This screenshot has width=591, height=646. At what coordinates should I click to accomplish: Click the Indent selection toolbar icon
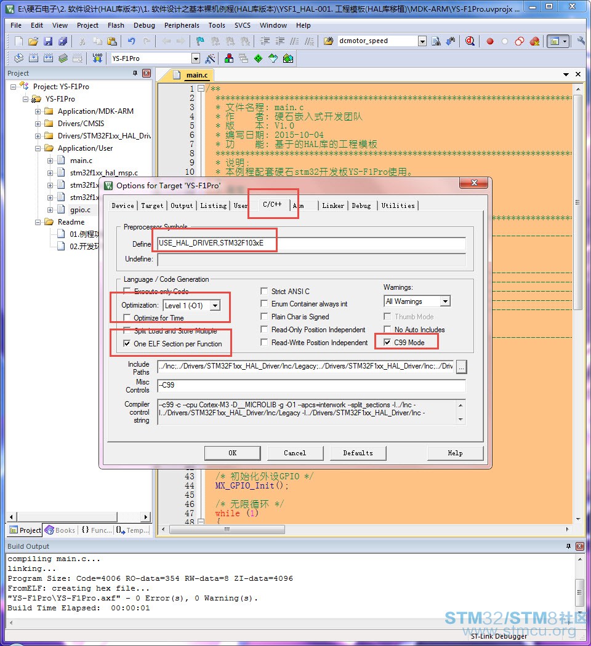click(x=265, y=41)
